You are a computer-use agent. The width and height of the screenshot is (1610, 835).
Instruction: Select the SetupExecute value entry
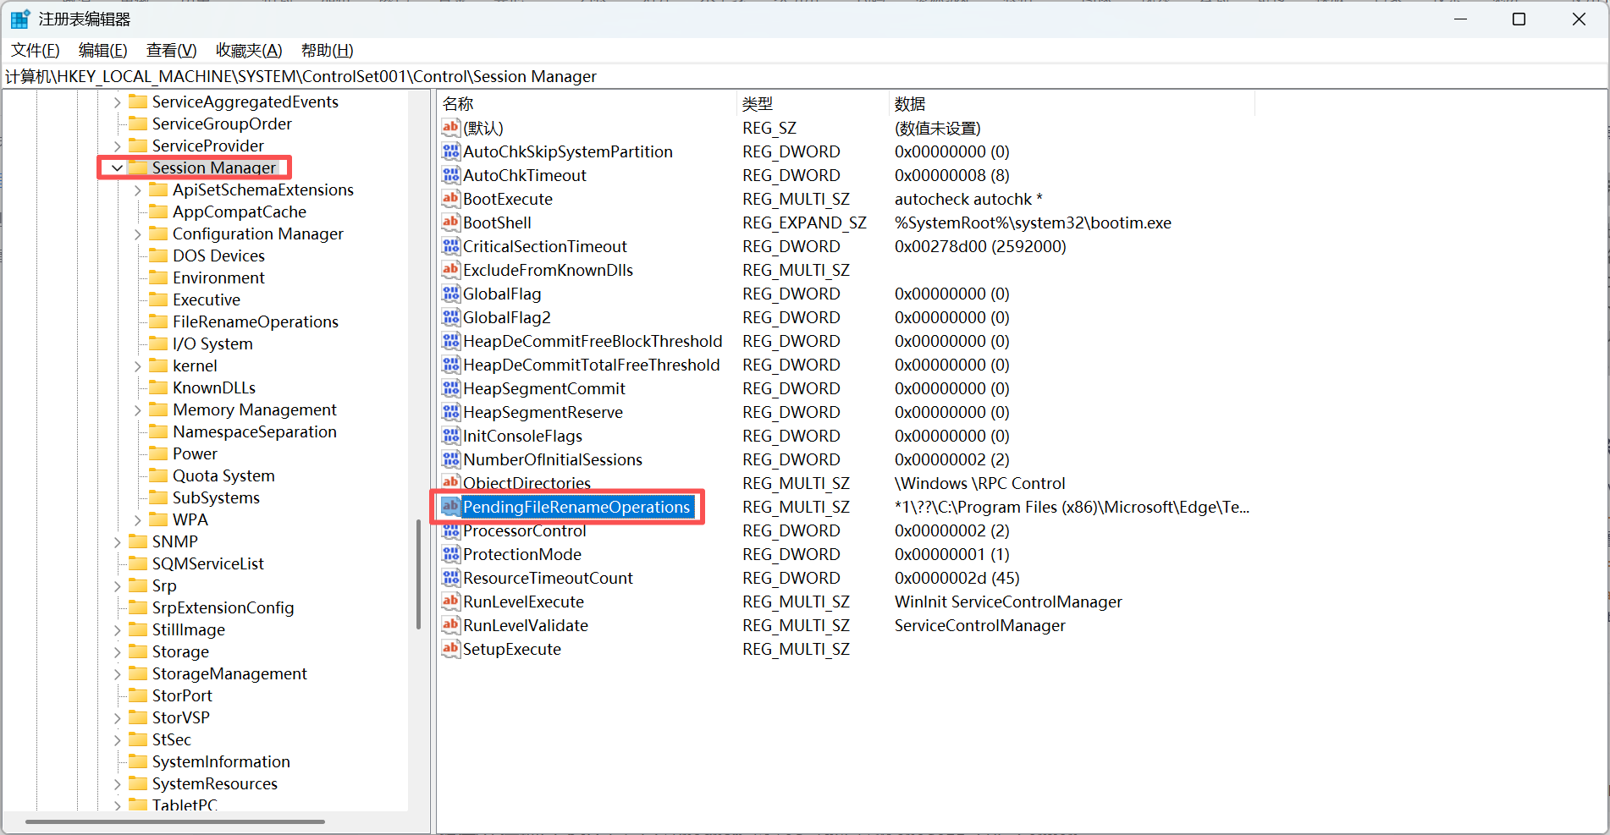(x=511, y=649)
